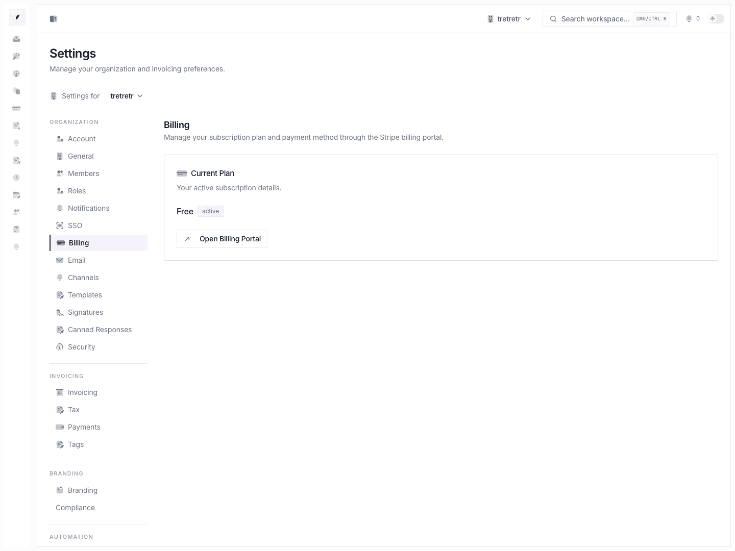Open the Compliance settings page
The height and width of the screenshot is (551, 735).
coord(99,508)
